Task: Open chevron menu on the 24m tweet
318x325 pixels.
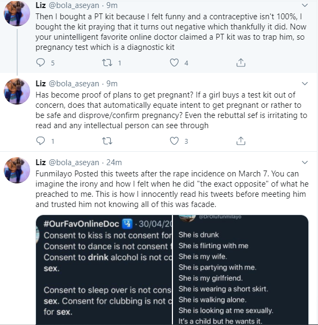Action: pyautogui.click(x=305, y=162)
